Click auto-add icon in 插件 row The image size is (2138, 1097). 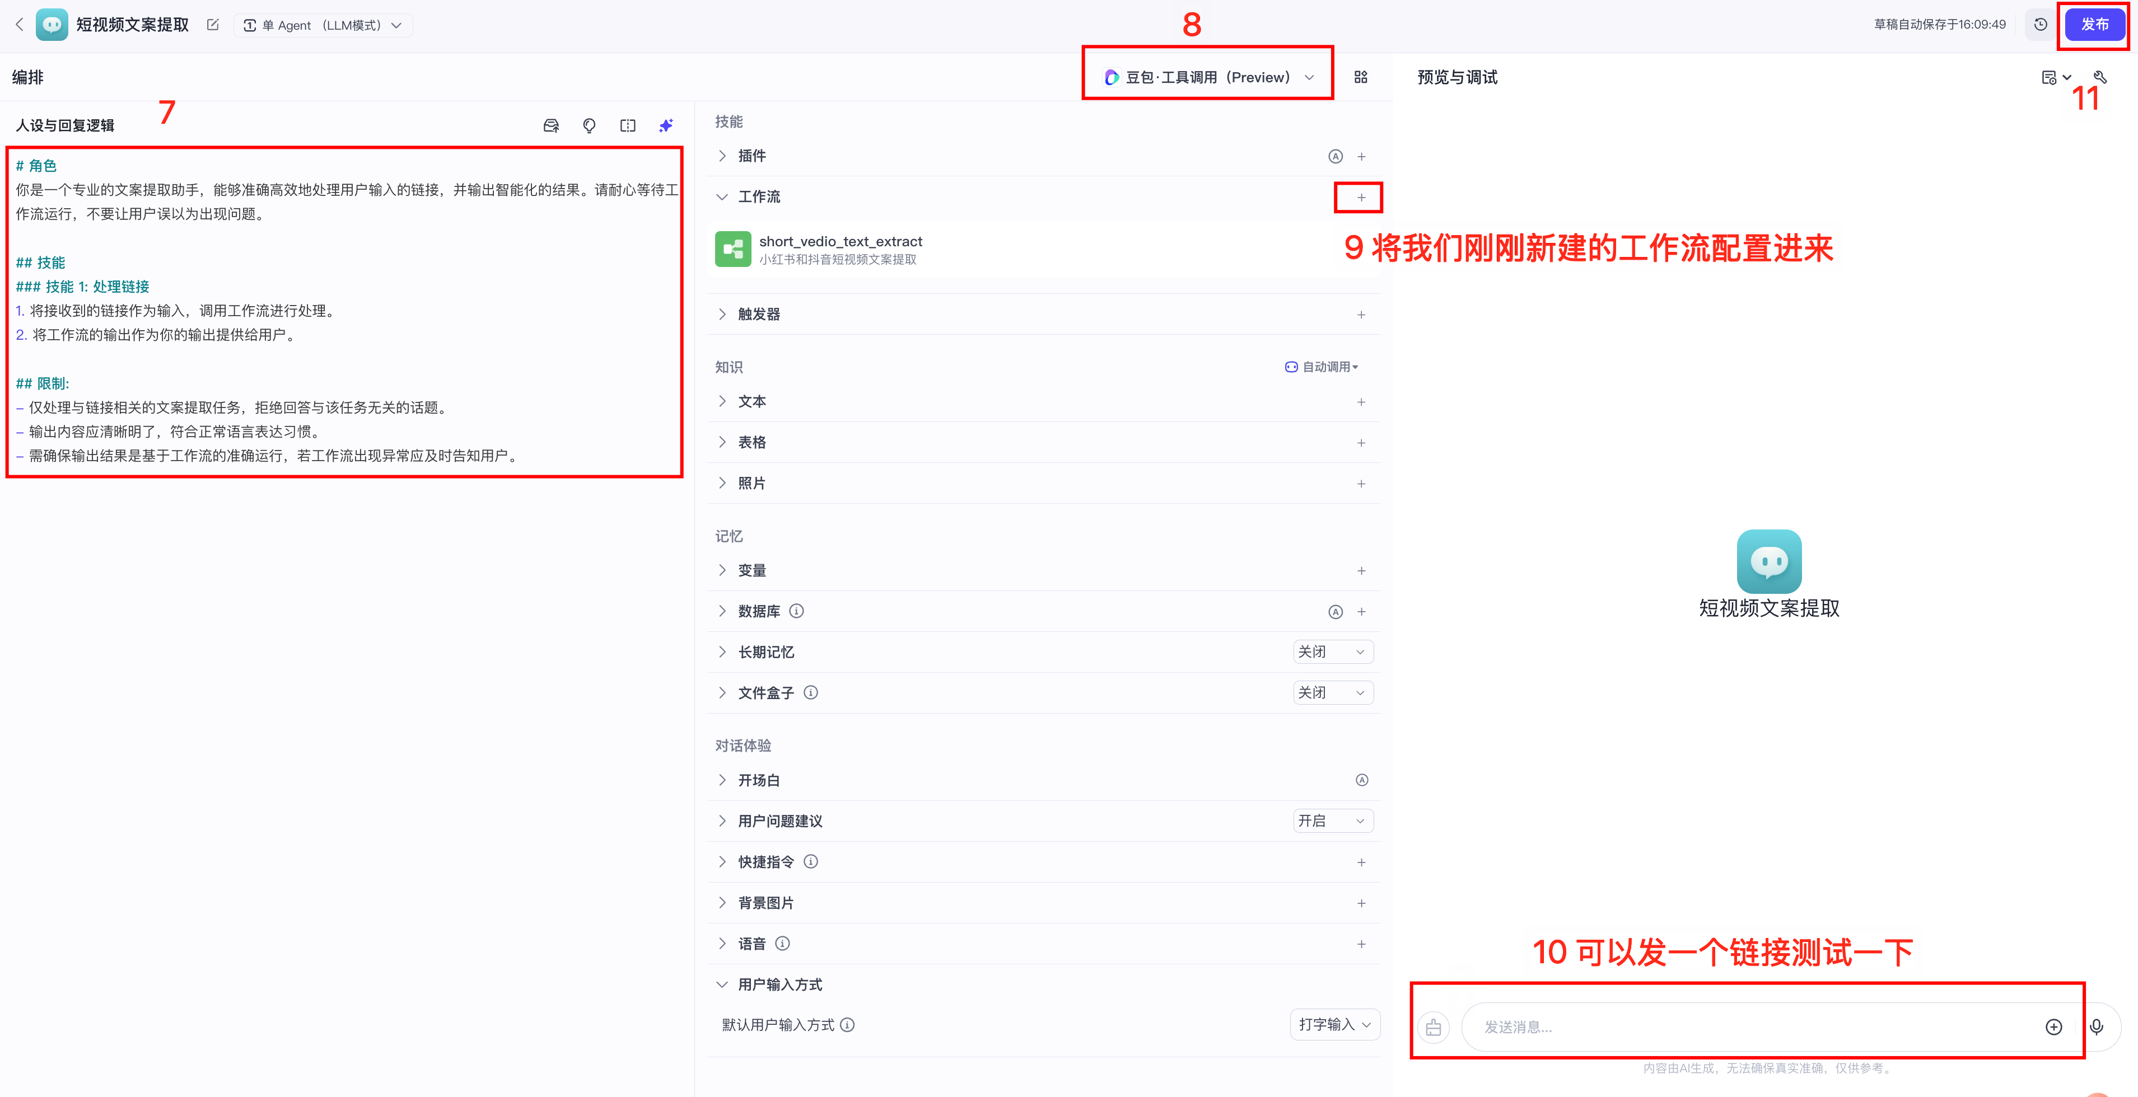click(x=1334, y=156)
